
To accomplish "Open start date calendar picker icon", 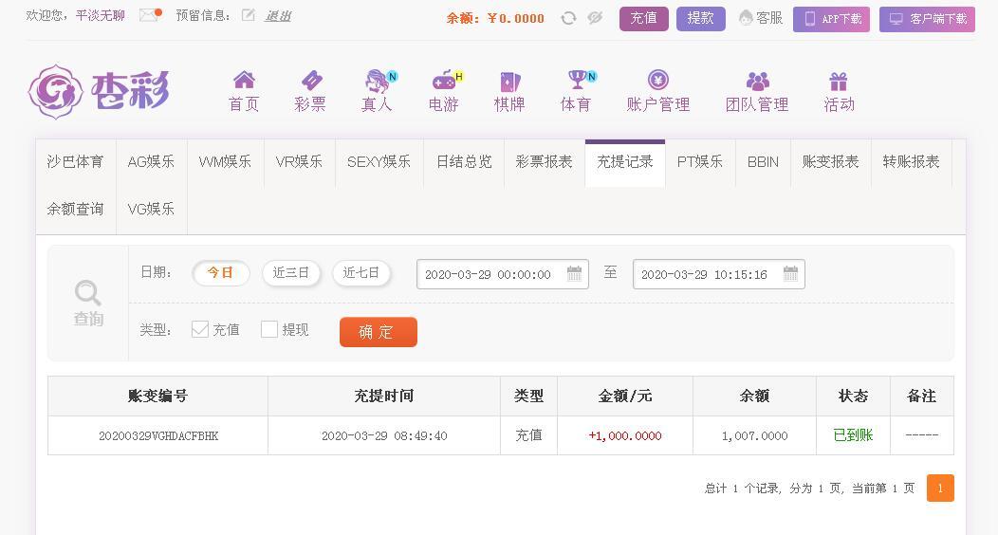I will [574, 273].
